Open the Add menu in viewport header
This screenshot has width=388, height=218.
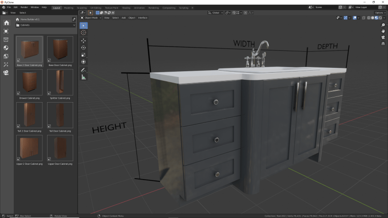pyautogui.click(x=124, y=18)
